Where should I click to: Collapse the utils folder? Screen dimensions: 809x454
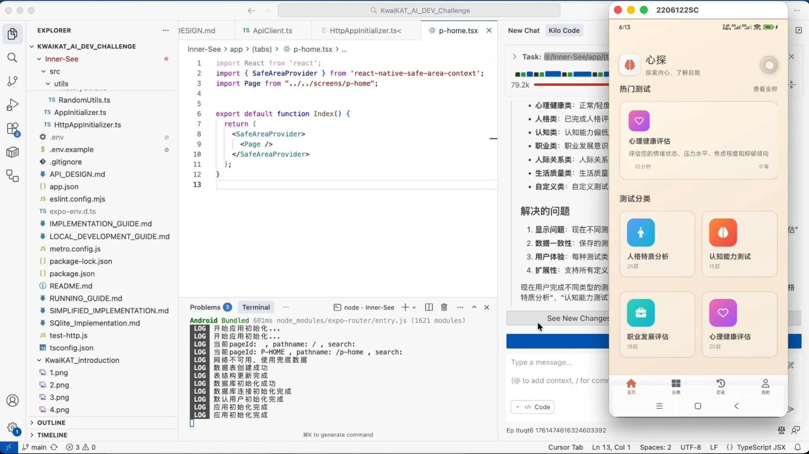(x=48, y=84)
